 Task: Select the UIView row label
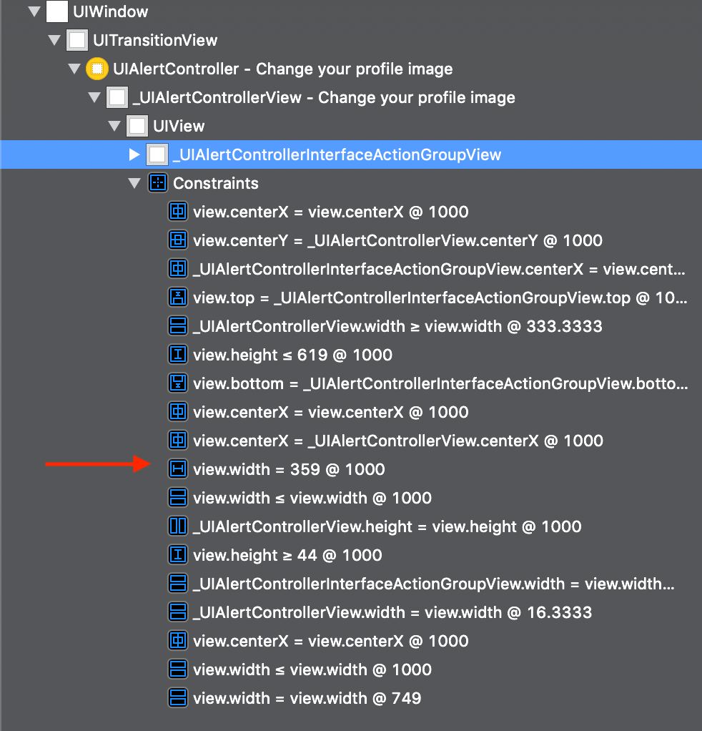[x=179, y=126]
